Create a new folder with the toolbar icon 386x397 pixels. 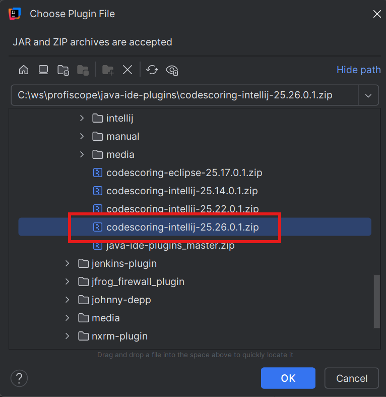click(108, 70)
